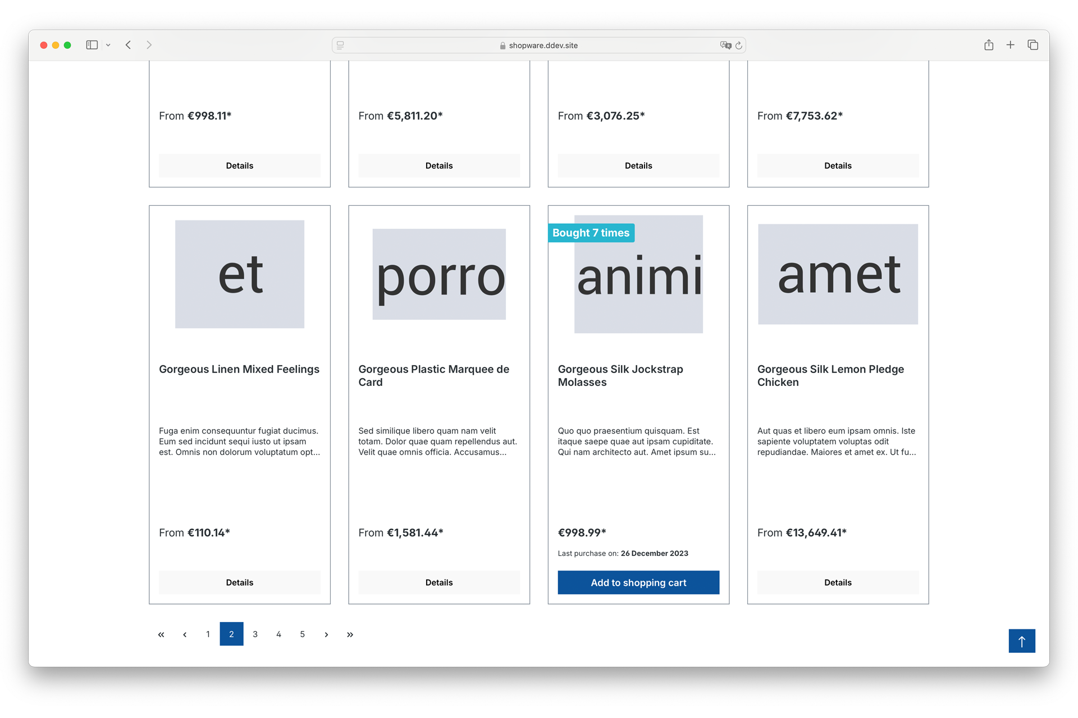Click the 'Bought 7 times' badge
This screenshot has width=1078, height=718.
tap(591, 233)
